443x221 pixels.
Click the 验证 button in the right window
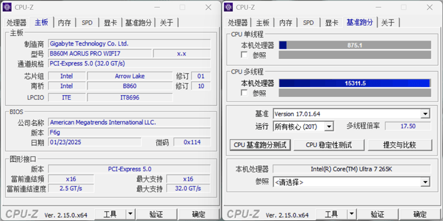(377, 214)
